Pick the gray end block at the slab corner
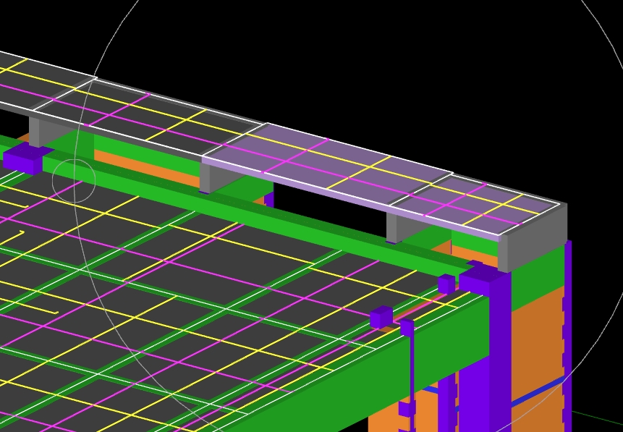This screenshot has height=432, width=623. point(533,237)
